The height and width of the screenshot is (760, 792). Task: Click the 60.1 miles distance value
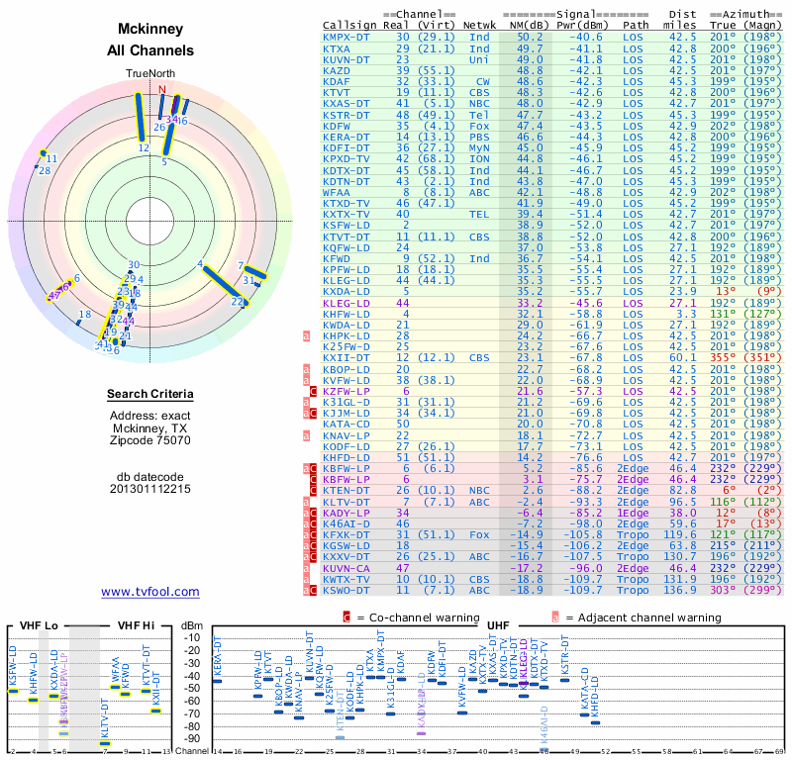(683, 358)
